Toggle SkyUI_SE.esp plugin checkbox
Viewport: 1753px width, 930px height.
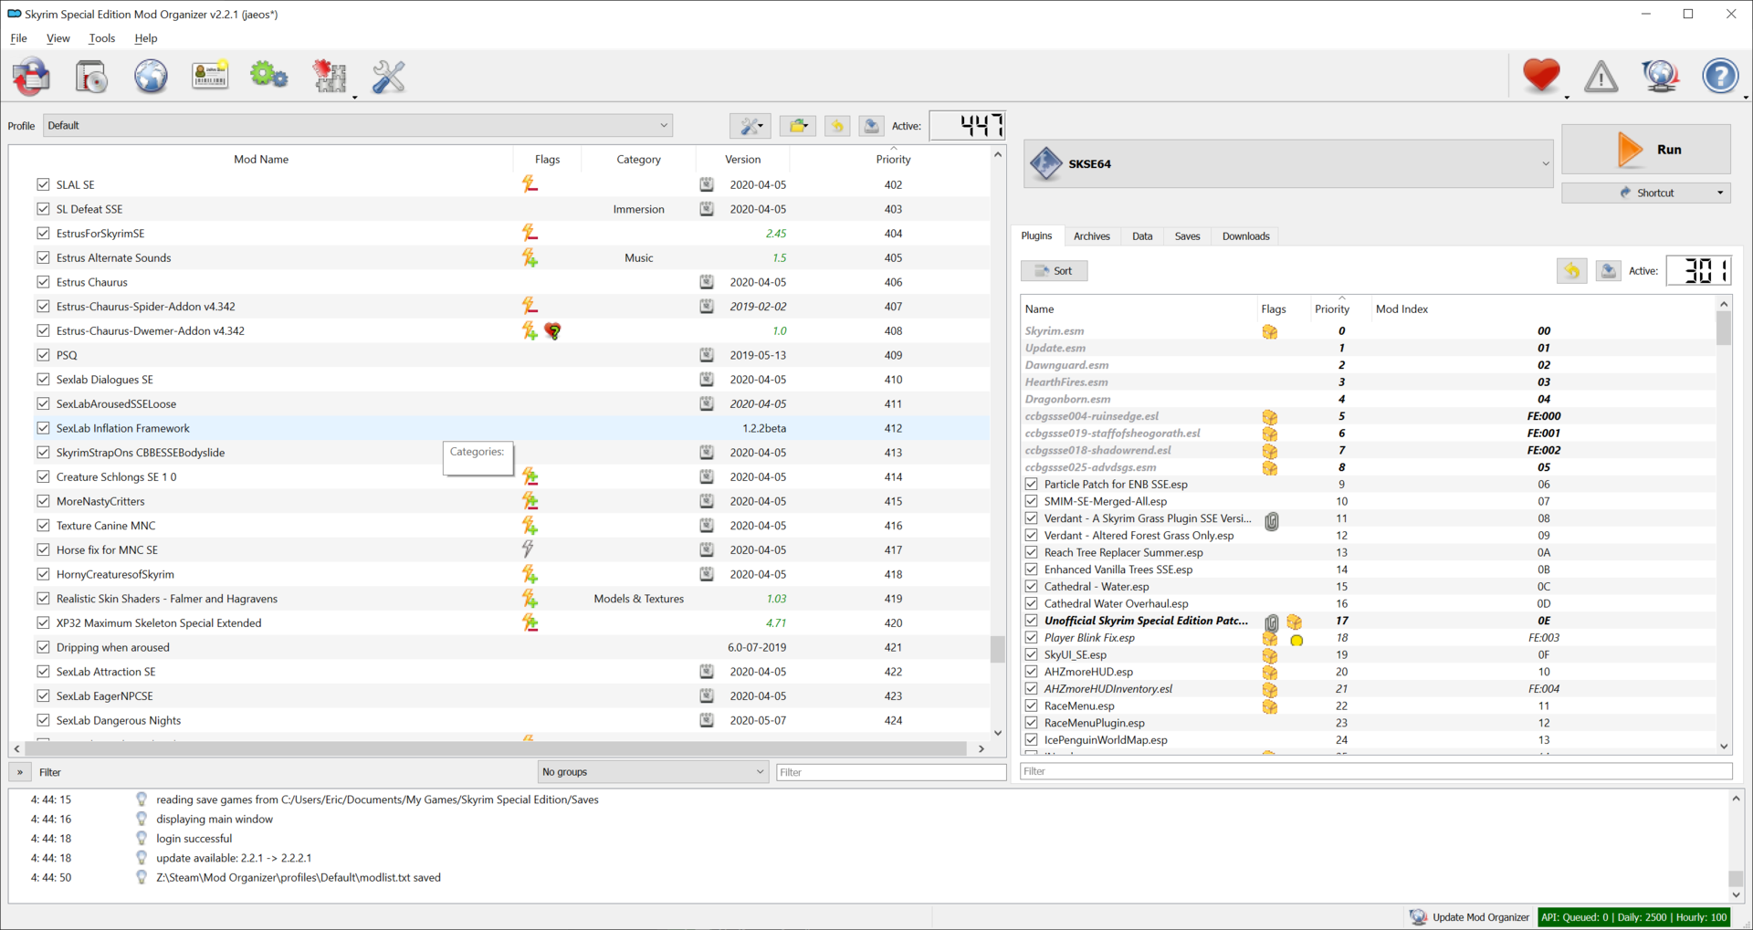[1032, 654]
